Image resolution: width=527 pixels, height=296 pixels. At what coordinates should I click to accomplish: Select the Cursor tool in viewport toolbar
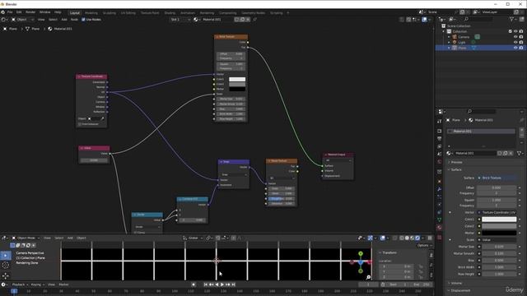pos(6,266)
